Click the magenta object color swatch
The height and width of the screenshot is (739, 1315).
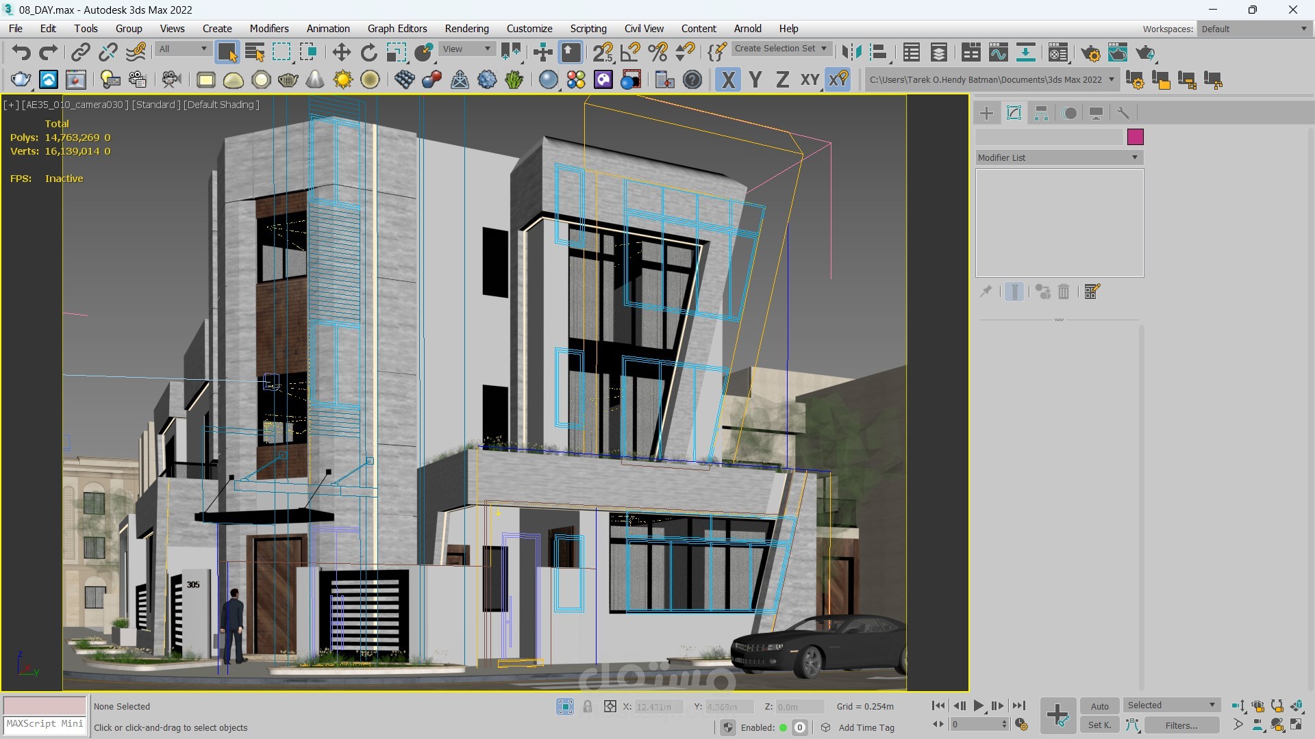[1135, 137]
